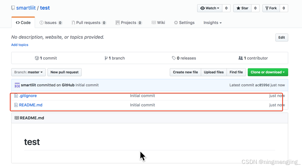The width and height of the screenshot is (302, 167).
Task: Star this repository
Action: [x=242, y=8]
